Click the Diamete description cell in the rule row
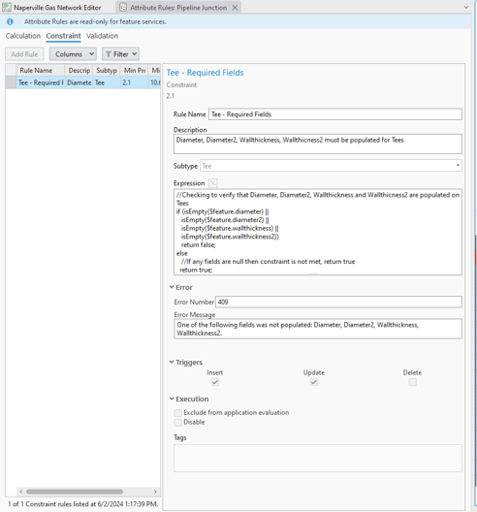 (x=79, y=82)
